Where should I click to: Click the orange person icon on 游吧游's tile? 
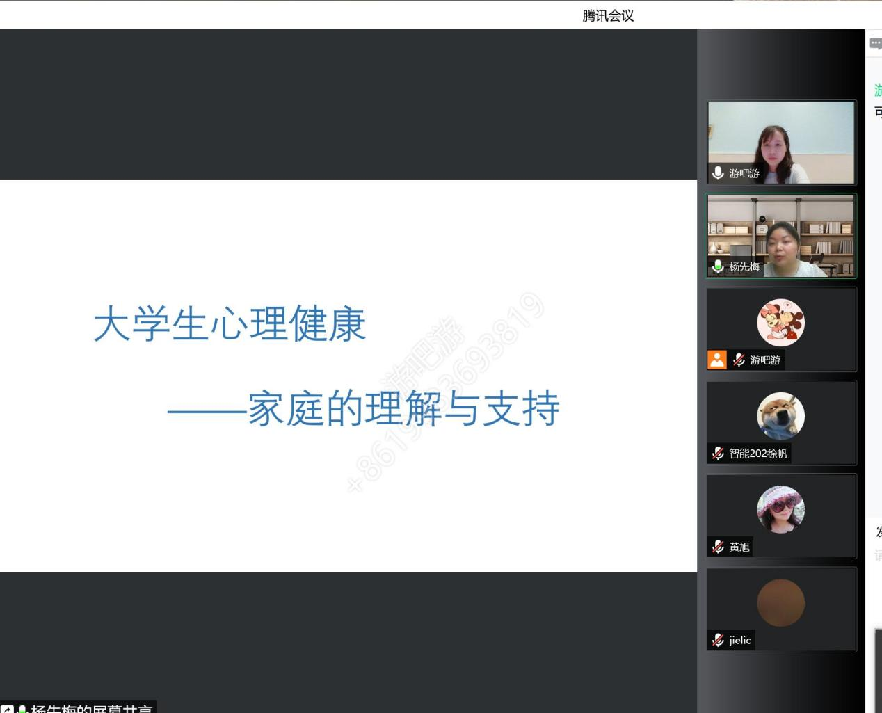(716, 360)
